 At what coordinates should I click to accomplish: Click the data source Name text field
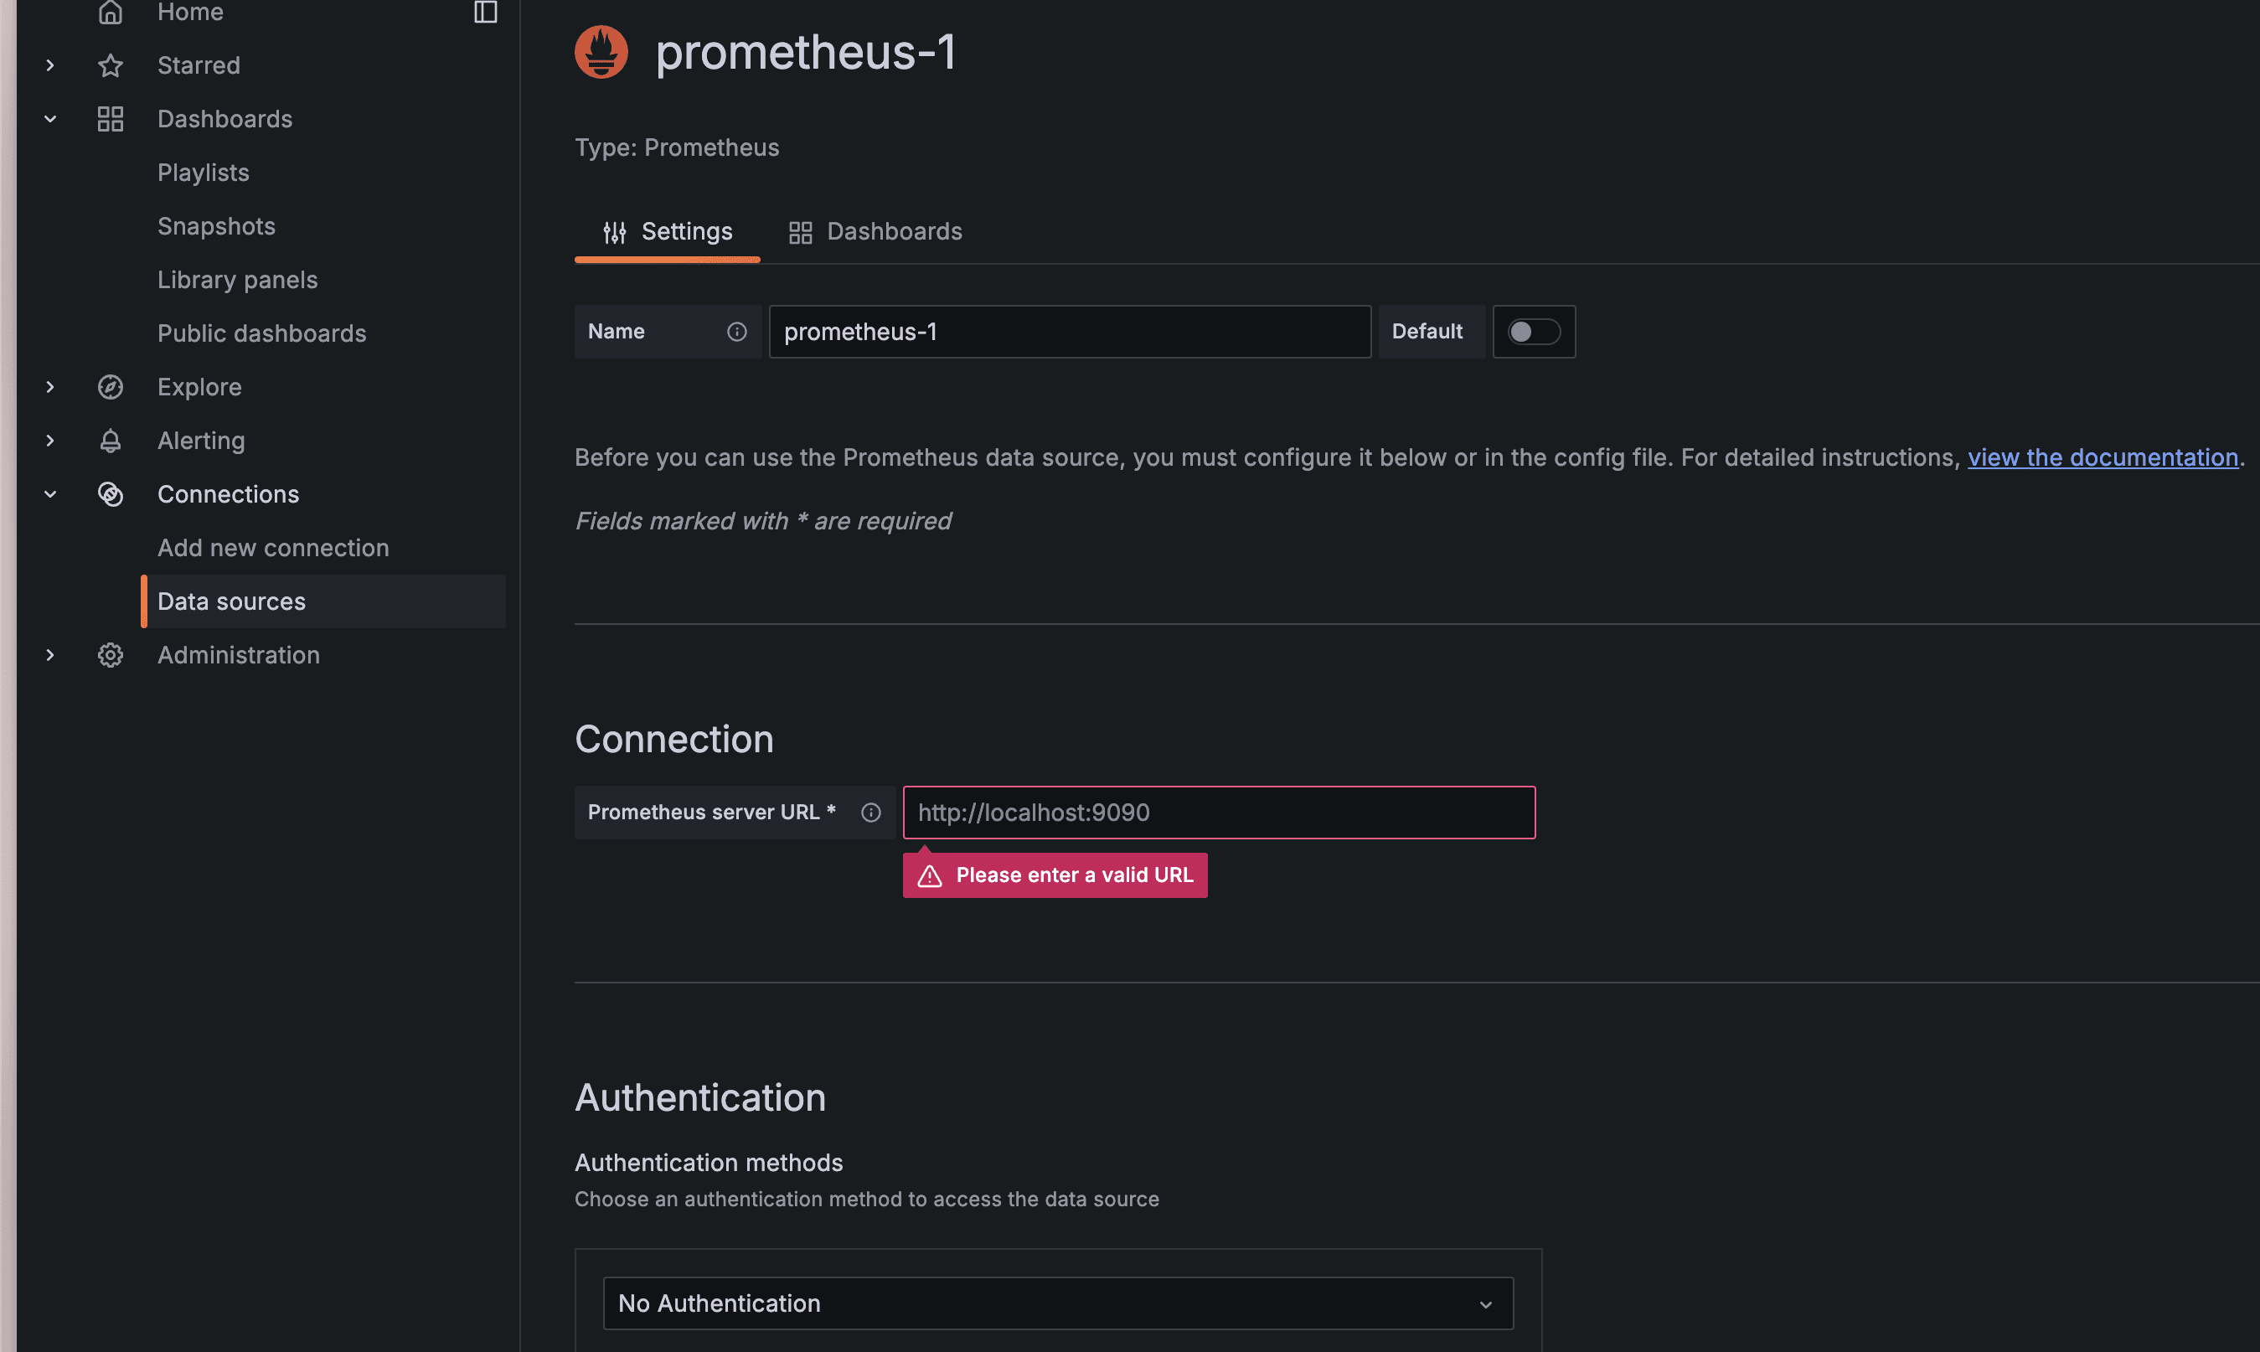tap(1070, 332)
